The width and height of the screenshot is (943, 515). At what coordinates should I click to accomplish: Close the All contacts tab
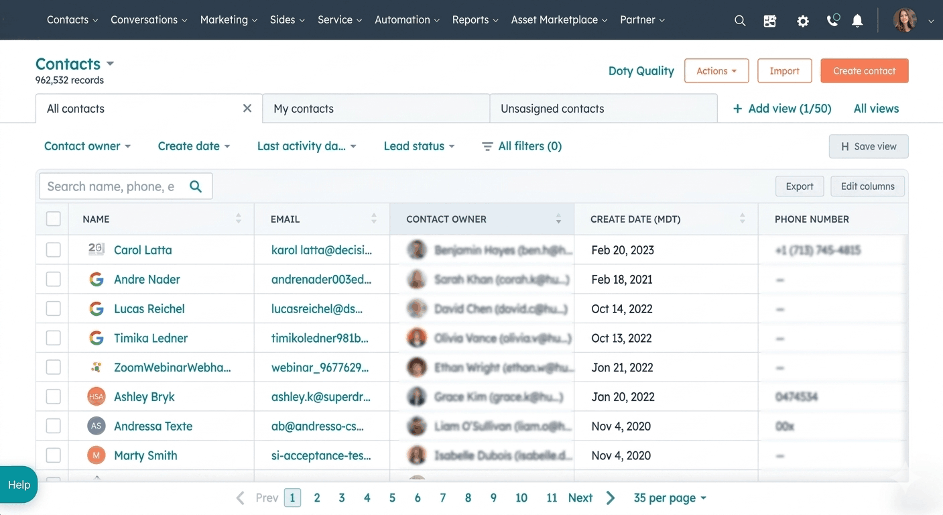point(247,108)
